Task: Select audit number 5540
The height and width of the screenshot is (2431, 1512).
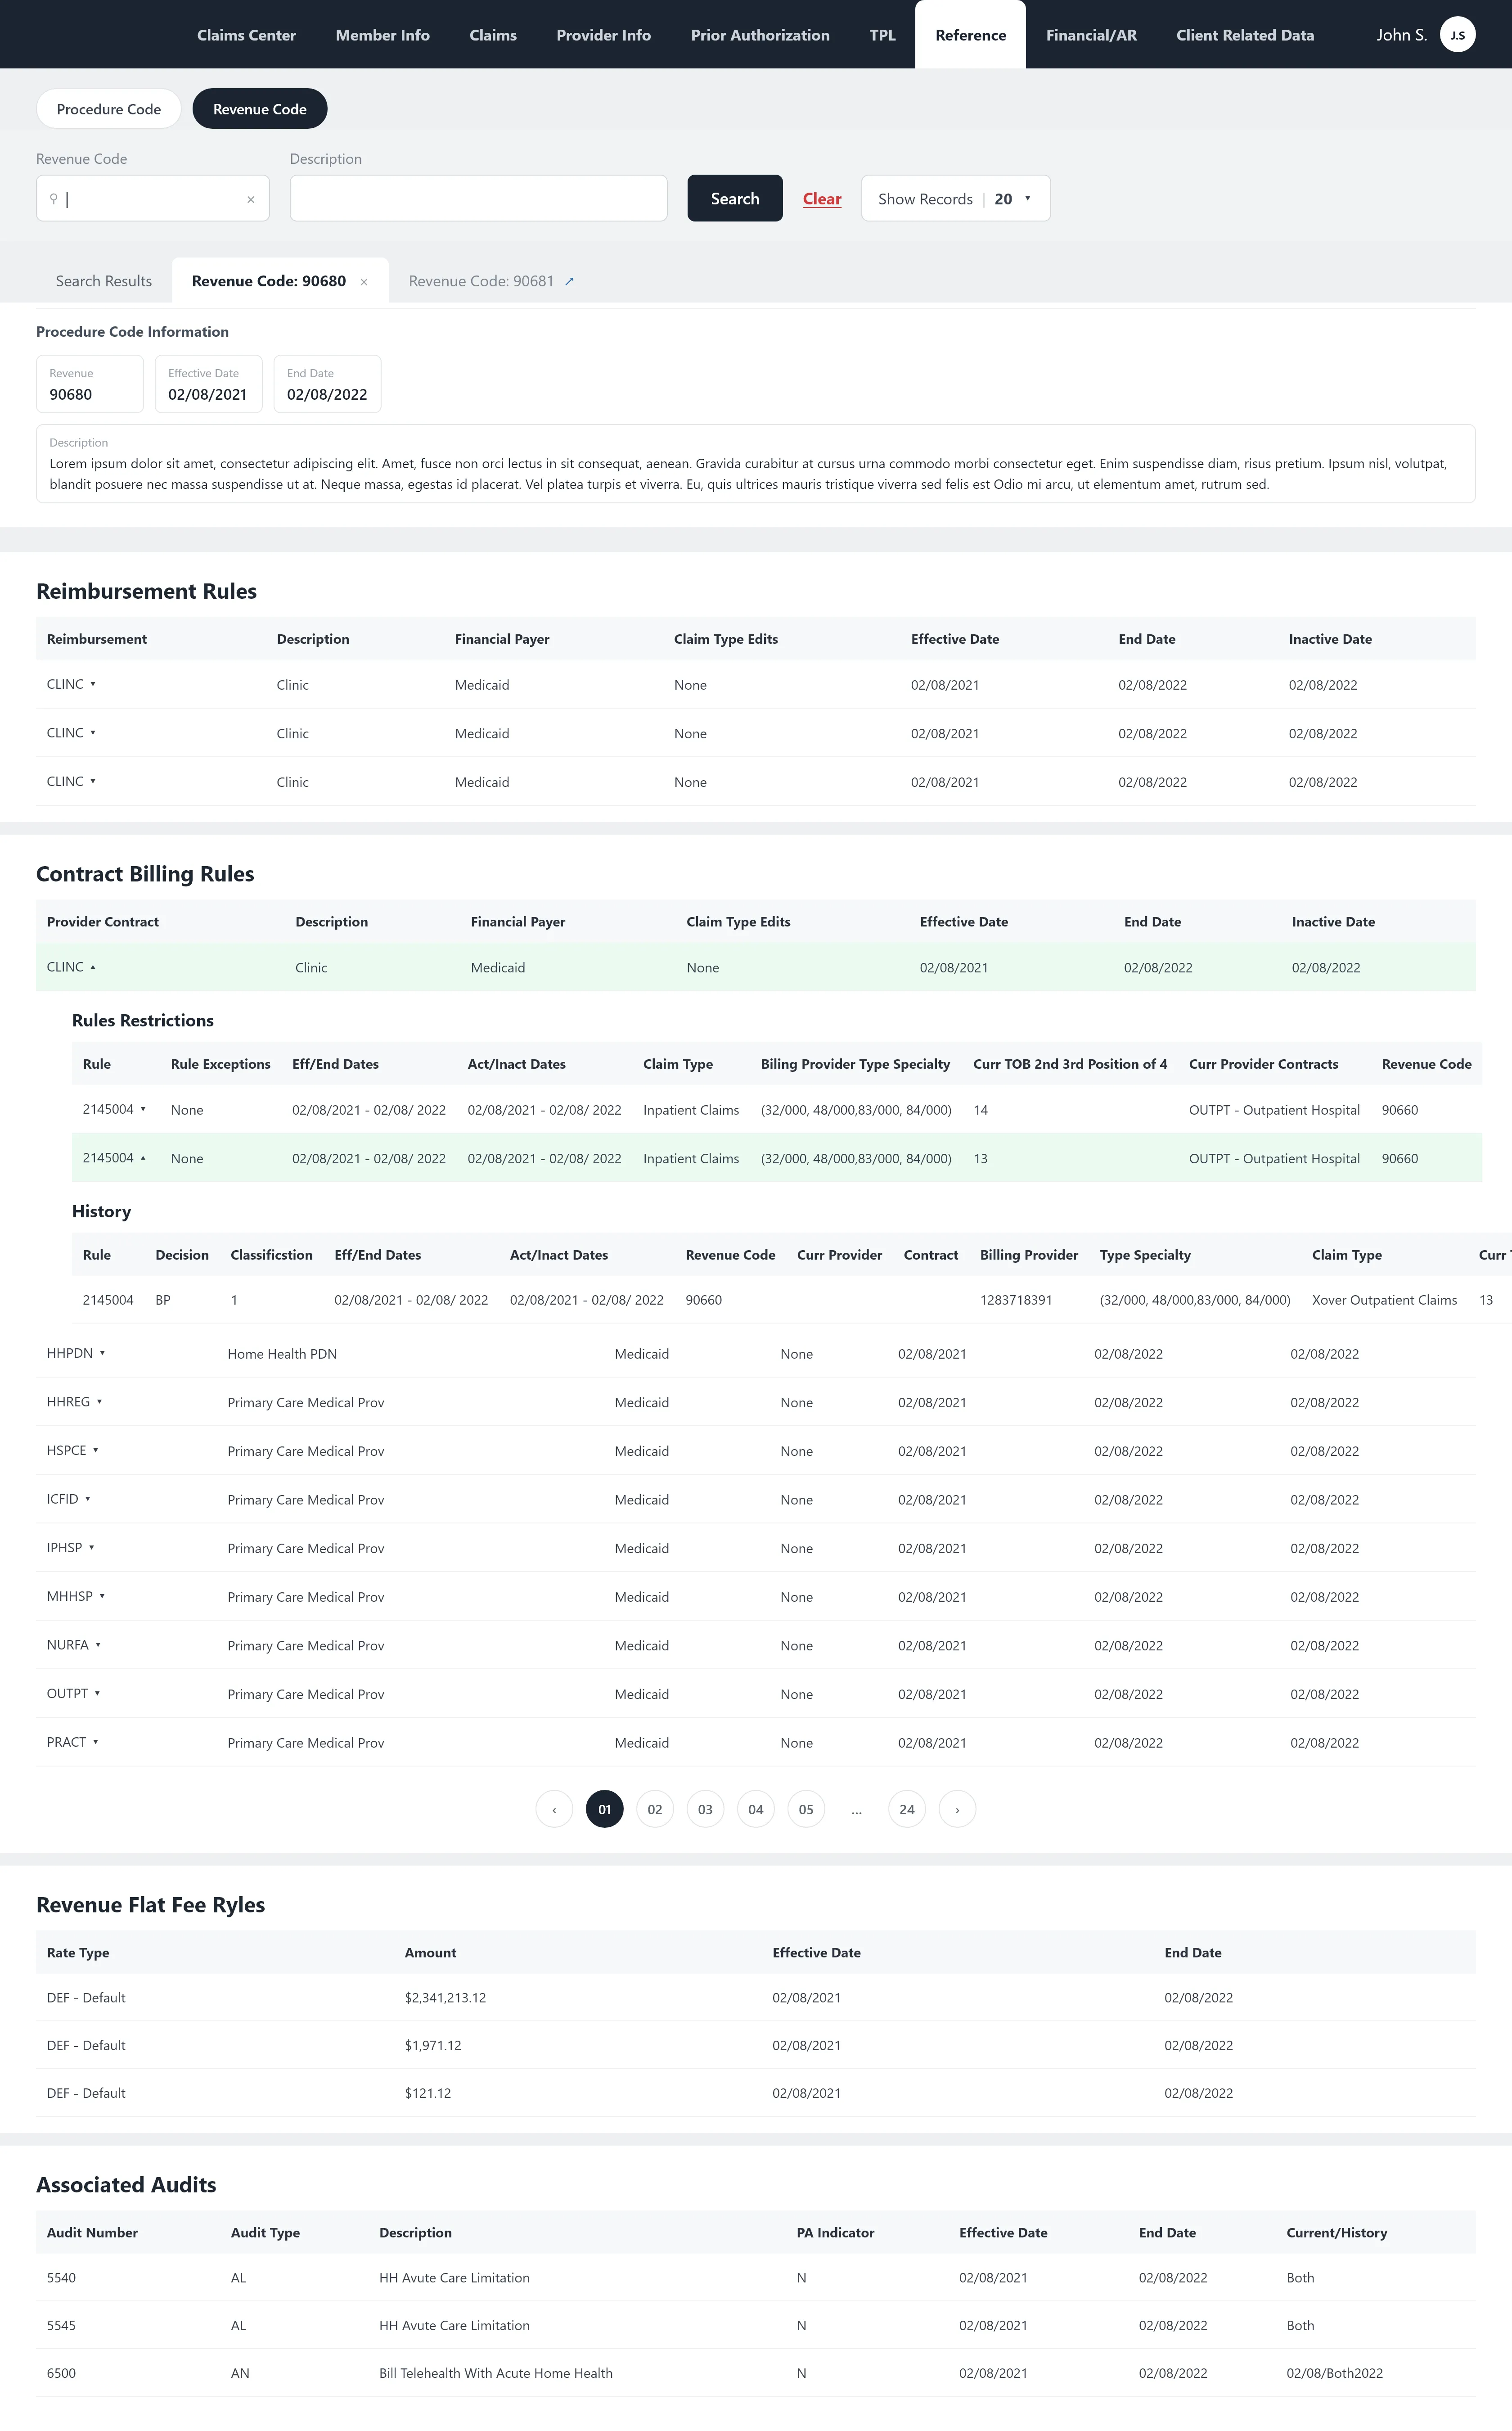Action: (61, 2278)
